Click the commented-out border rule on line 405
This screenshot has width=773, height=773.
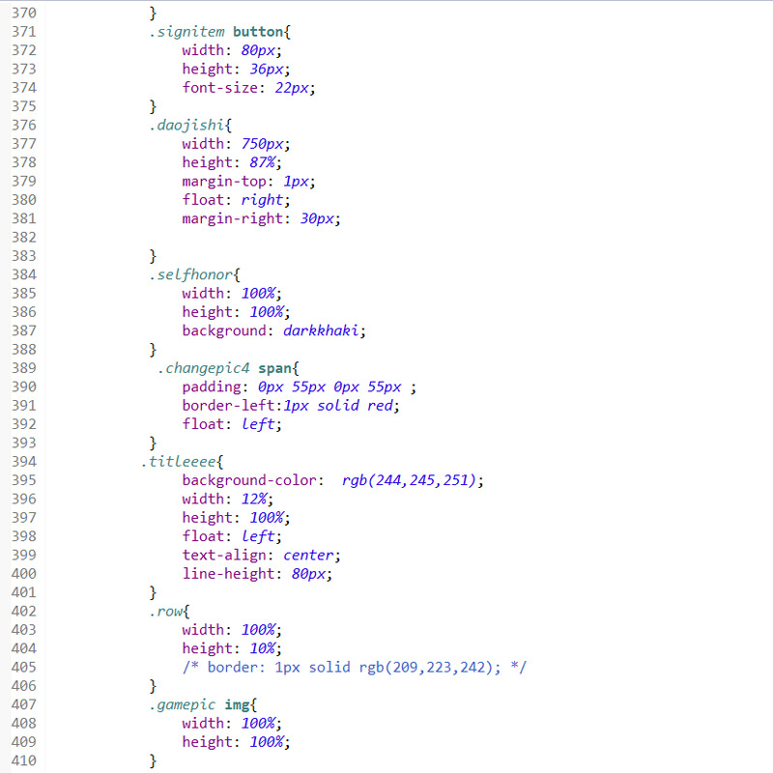coord(355,667)
